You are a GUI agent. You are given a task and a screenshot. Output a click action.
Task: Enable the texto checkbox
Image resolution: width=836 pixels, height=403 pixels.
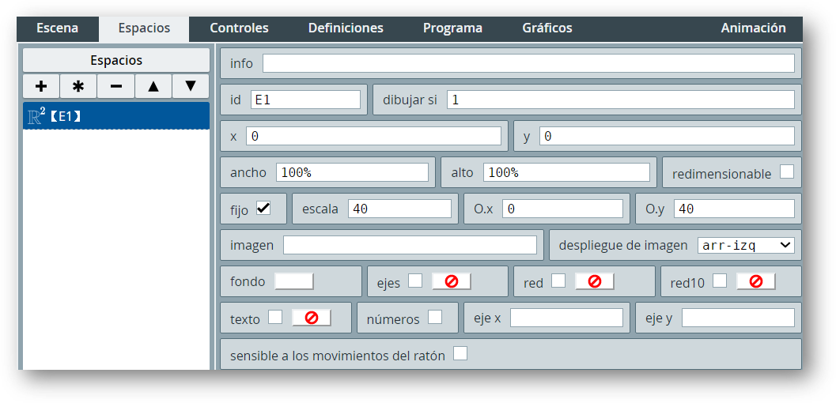click(x=275, y=317)
